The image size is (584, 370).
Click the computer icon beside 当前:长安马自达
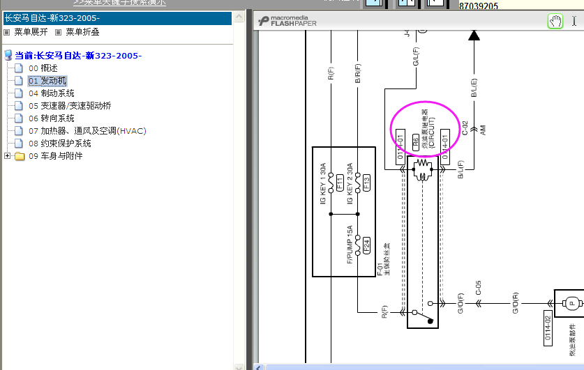click(x=8, y=56)
